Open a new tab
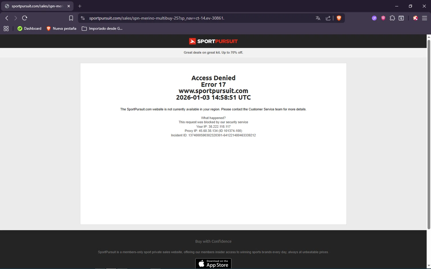The width and height of the screenshot is (431, 269). [x=80, y=6]
